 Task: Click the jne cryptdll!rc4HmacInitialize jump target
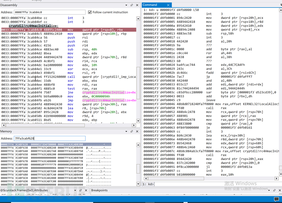109,92
